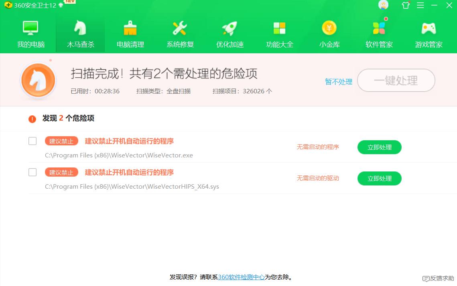
Task: Check the box for WiseVector.exe item
Action: [32, 141]
